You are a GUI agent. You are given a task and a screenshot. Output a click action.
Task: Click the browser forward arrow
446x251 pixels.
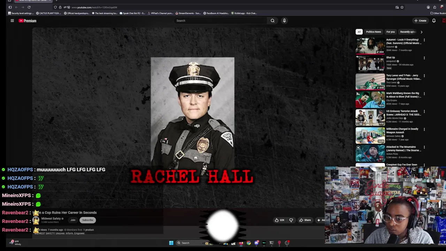(x=23, y=7)
